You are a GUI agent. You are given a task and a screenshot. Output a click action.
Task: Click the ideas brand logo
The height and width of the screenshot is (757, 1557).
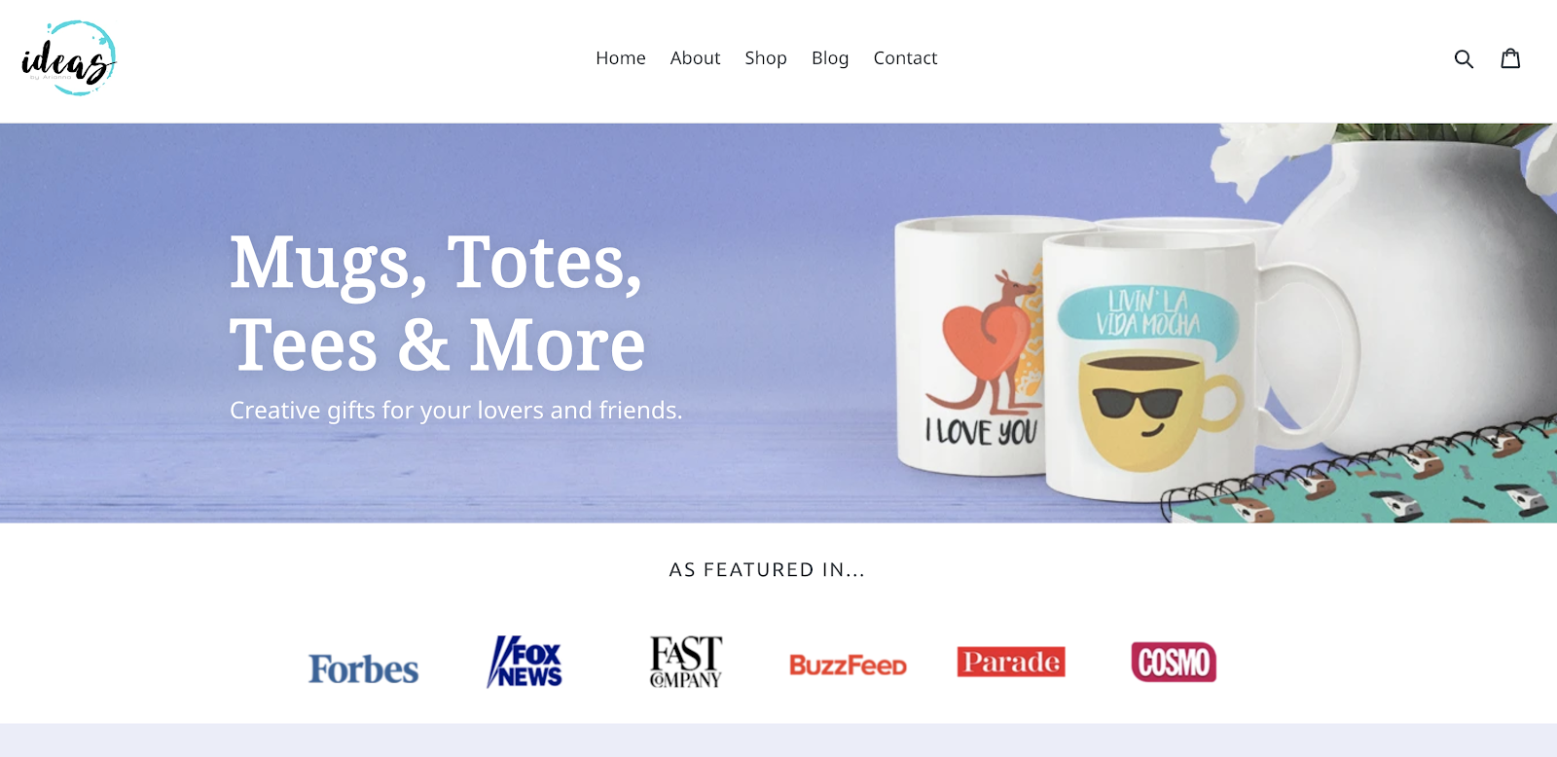click(69, 58)
